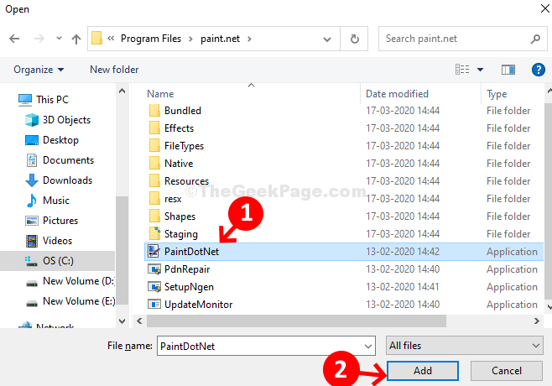Open Videos in navigation pane

[x=49, y=241]
